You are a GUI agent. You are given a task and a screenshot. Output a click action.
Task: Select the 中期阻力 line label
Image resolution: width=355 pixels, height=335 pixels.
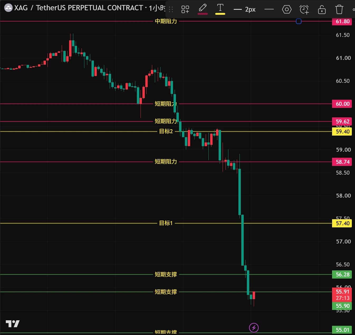pyautogui.click(x=166, y=21)
